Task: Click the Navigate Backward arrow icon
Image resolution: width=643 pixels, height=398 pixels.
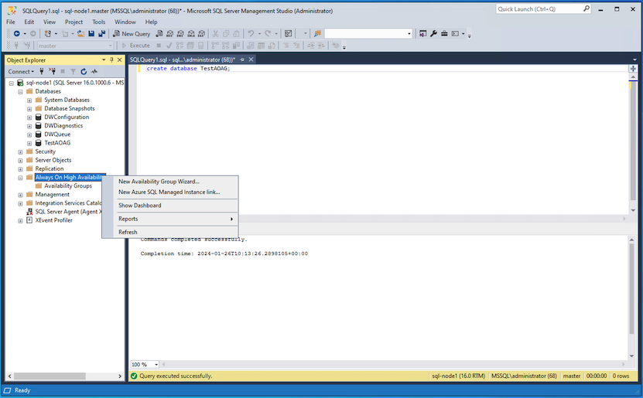Action: click(16, 33)
